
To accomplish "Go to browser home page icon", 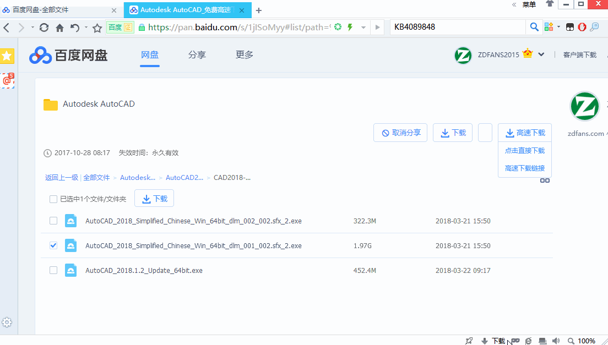I will [x=59, y=28].
